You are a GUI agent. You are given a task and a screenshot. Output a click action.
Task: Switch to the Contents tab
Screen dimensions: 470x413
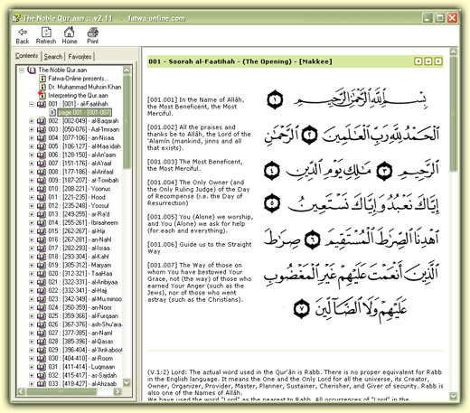(26, 56)
